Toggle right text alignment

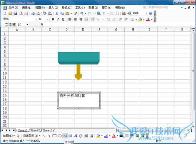point(81,19)
